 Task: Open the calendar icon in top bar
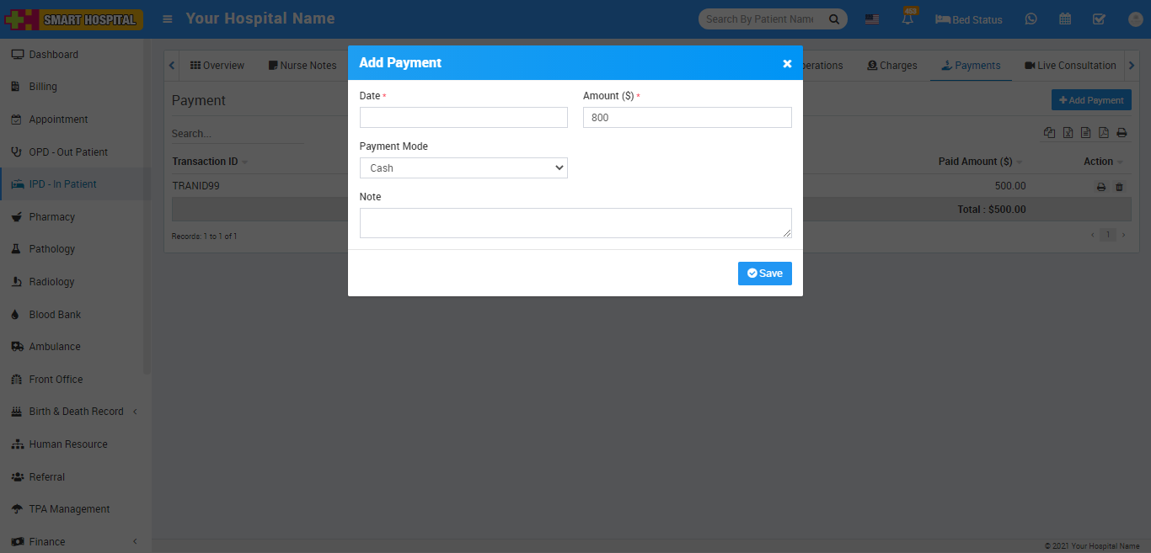click(1065, 19)
